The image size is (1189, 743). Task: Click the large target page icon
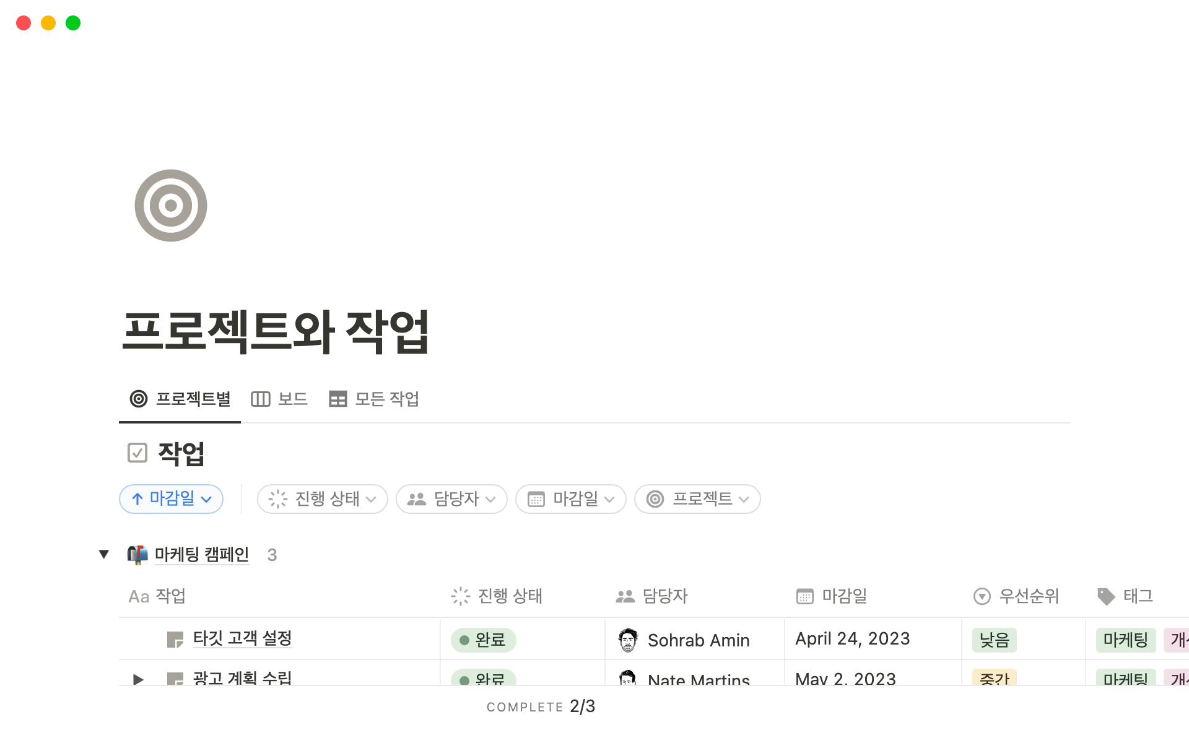pos(171,206)
